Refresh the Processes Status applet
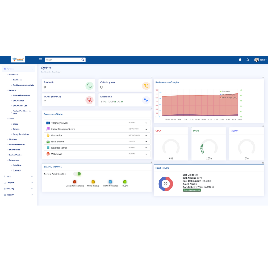 point(151,109)
